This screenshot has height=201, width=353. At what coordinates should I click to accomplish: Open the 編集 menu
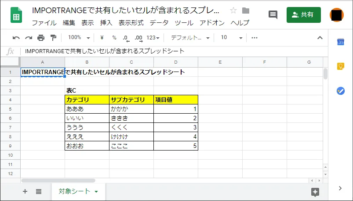point(69,23)
